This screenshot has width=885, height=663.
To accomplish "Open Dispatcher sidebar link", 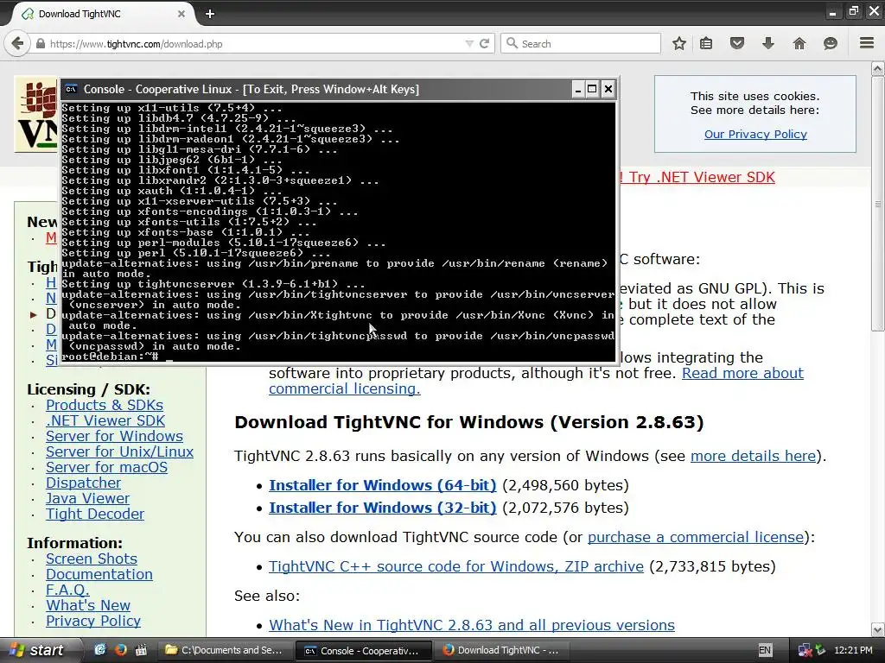I will click(x=84, y=483).
